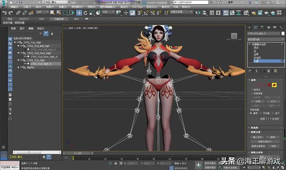The height and width of the screenshot is (170, 286).
Task: Open the Modifier List dropdown
Action: [x=266, y=39]
